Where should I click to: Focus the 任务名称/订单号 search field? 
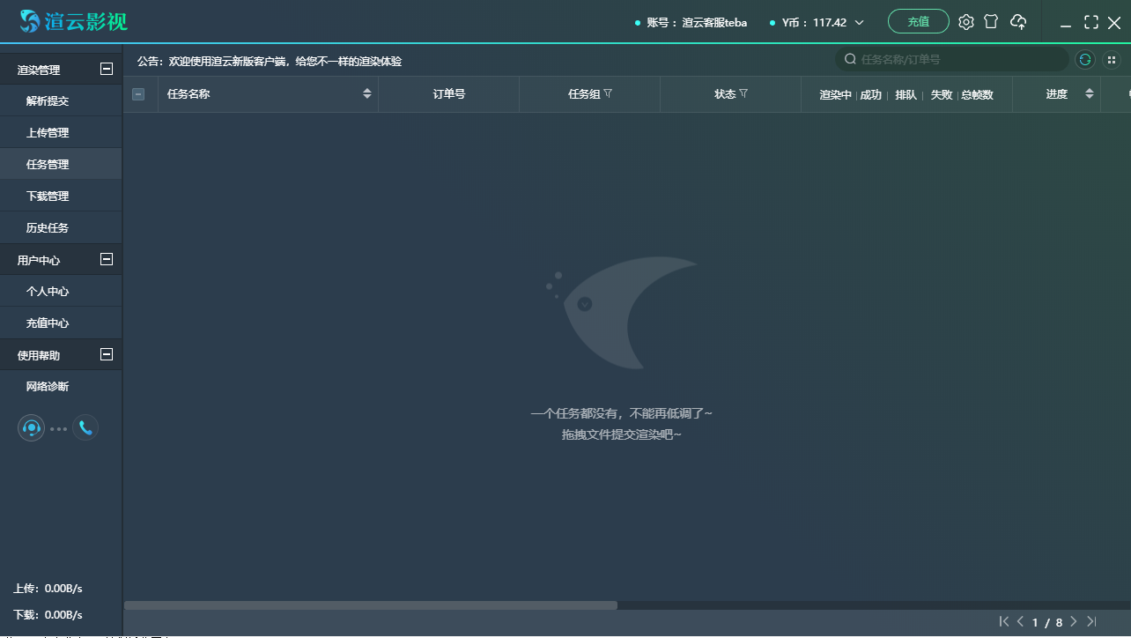point(952,59)
